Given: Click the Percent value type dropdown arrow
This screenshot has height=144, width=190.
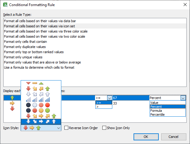Looking at the screenshot, I should click(x=183, y=98).
